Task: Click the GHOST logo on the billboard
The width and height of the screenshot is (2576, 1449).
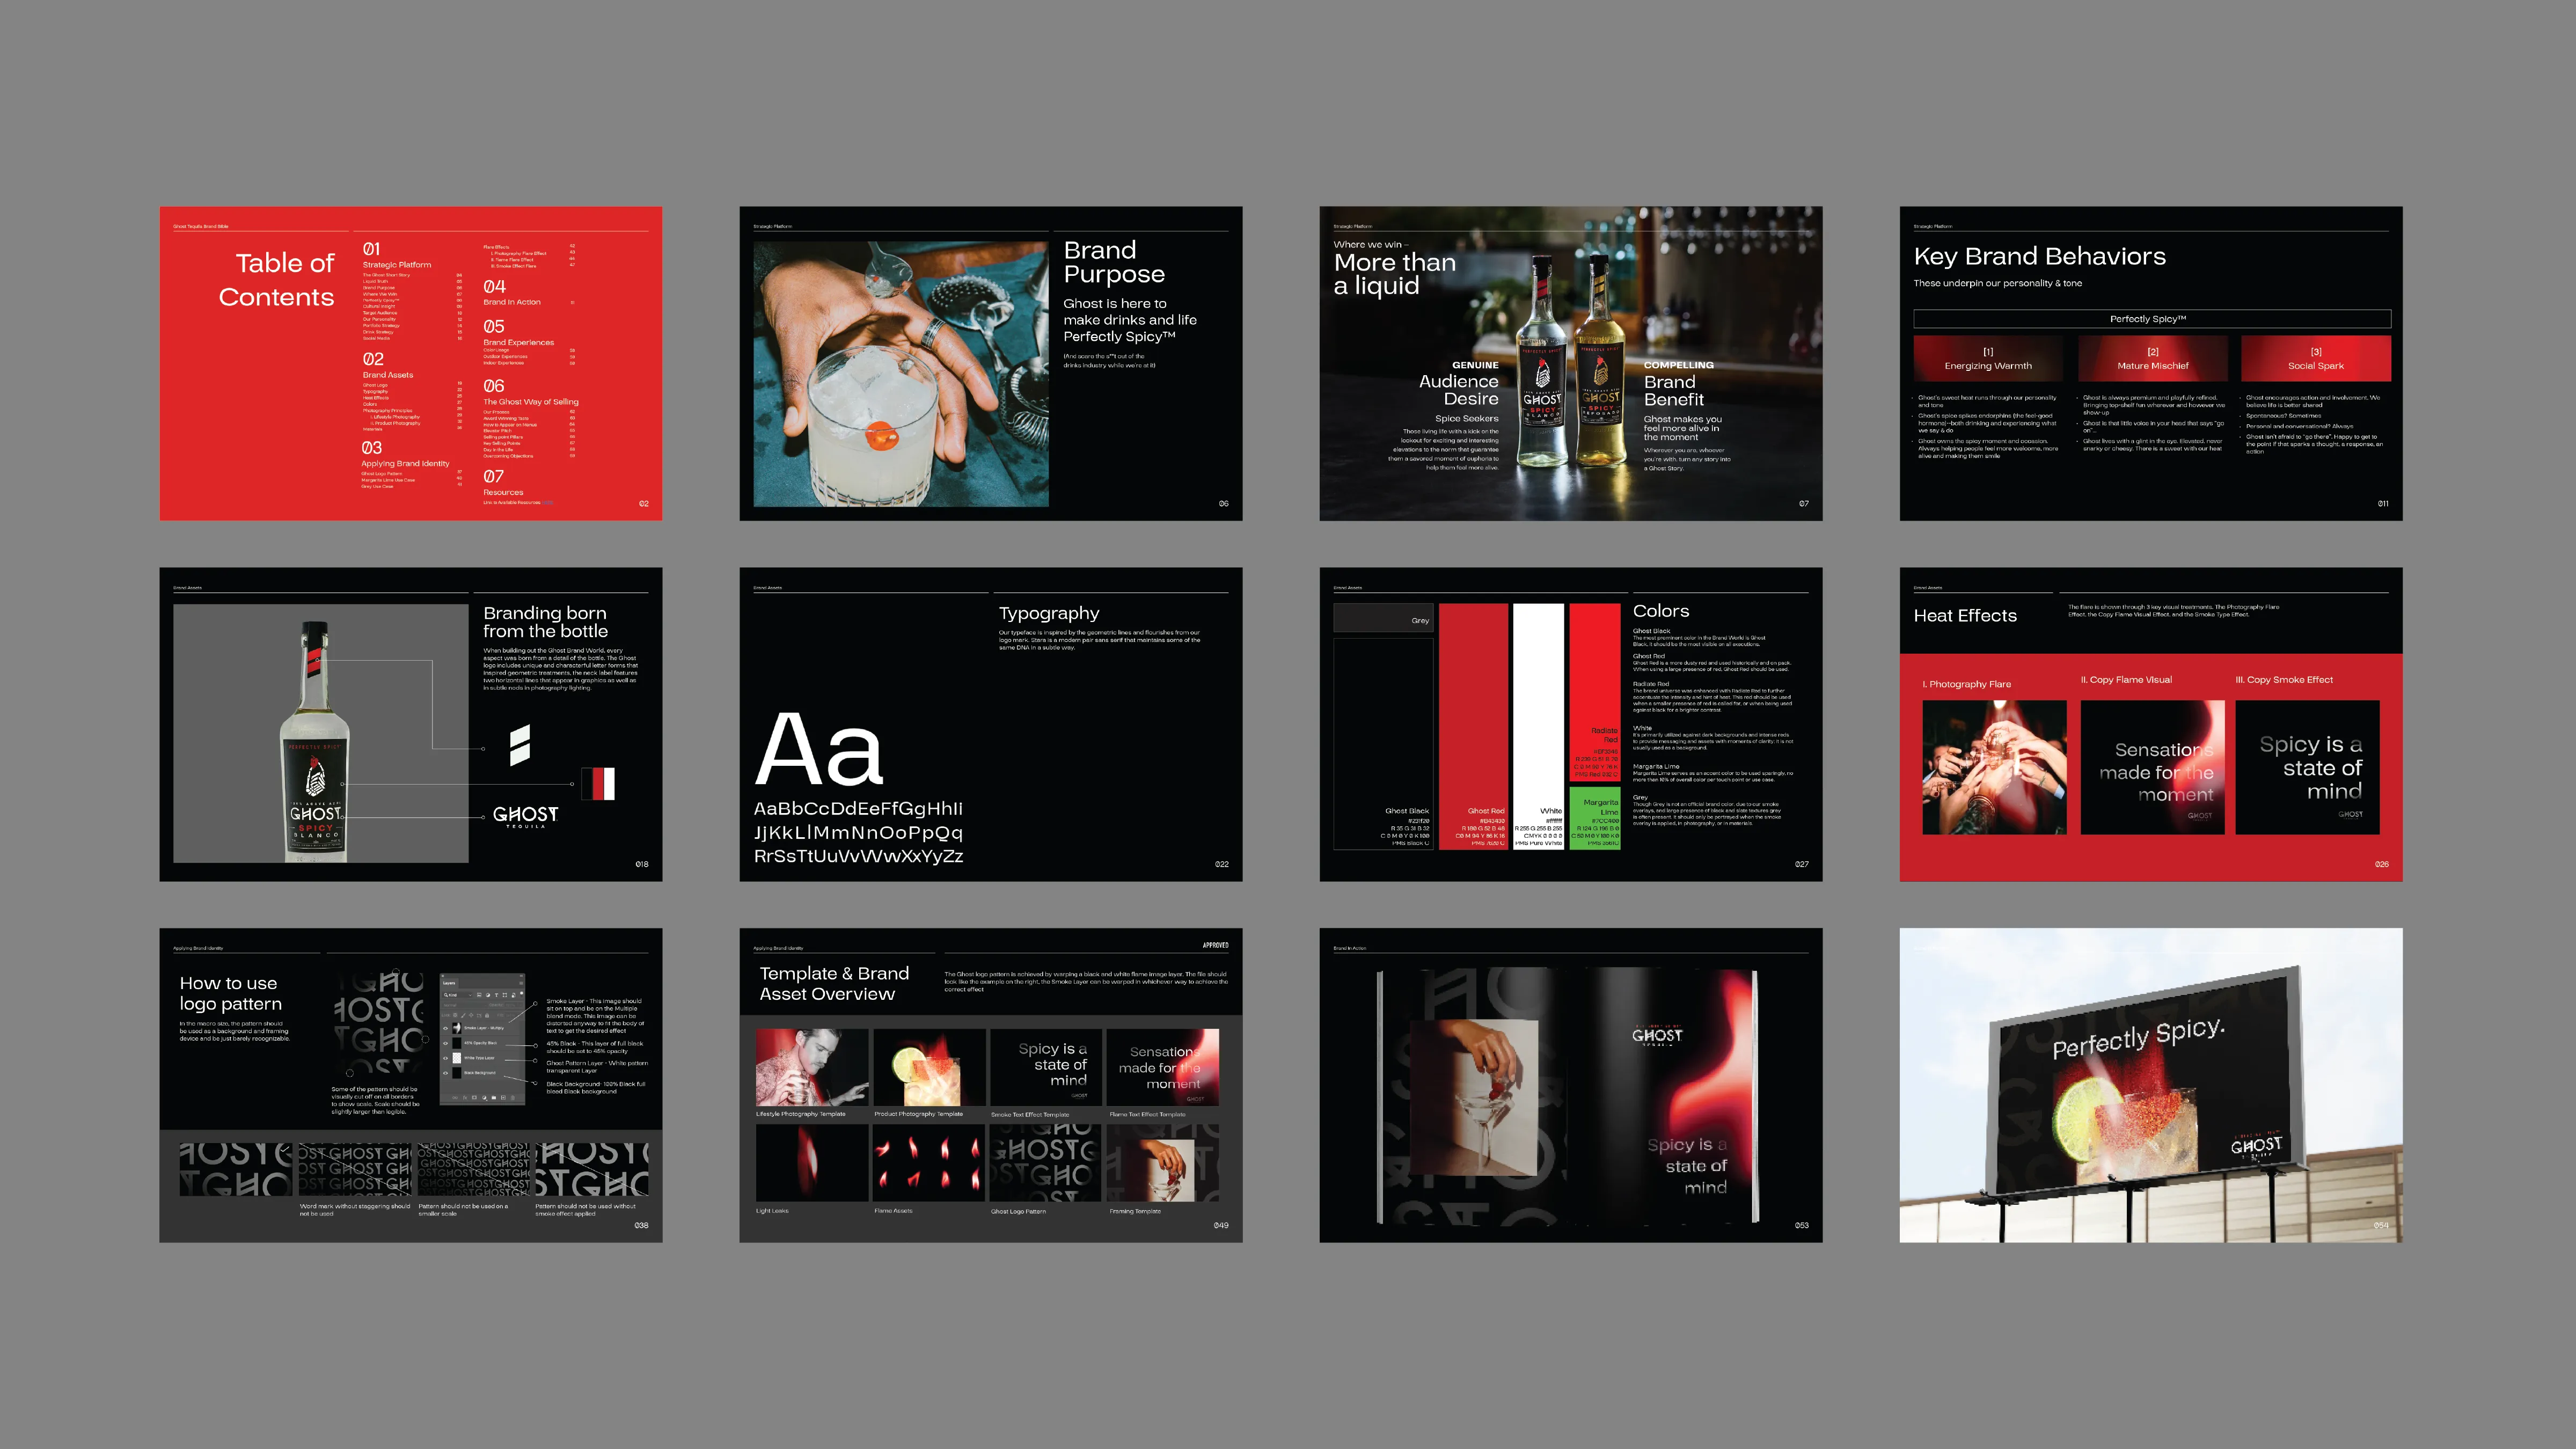Action: tap(2256, 1145)
